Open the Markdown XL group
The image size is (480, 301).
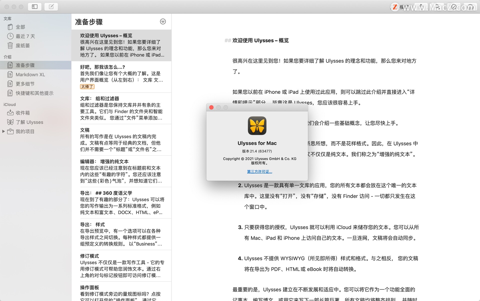(x=35, y=75)
